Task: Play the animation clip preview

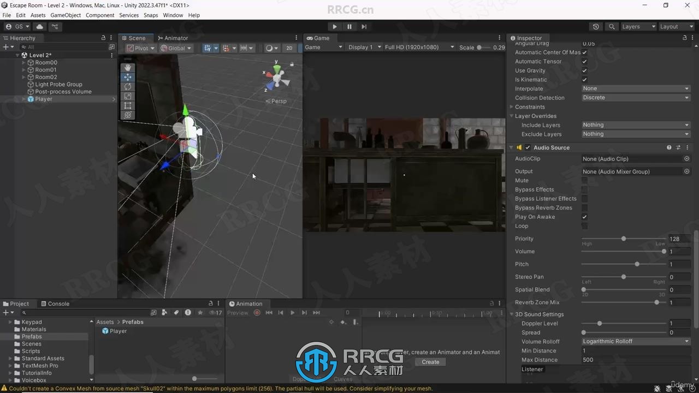Action: click(x=293, y=313)
